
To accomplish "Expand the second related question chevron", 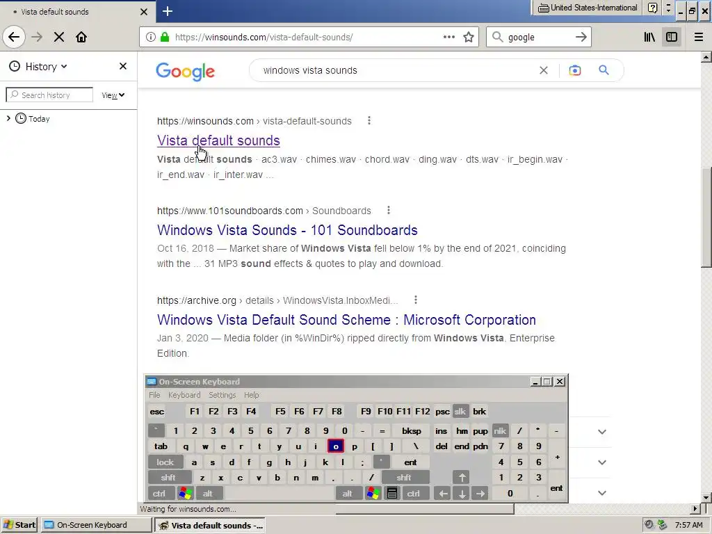I will [x=602, y=462].
